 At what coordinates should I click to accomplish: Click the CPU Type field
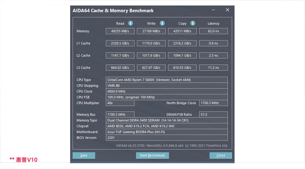click(x=167, y=80)
